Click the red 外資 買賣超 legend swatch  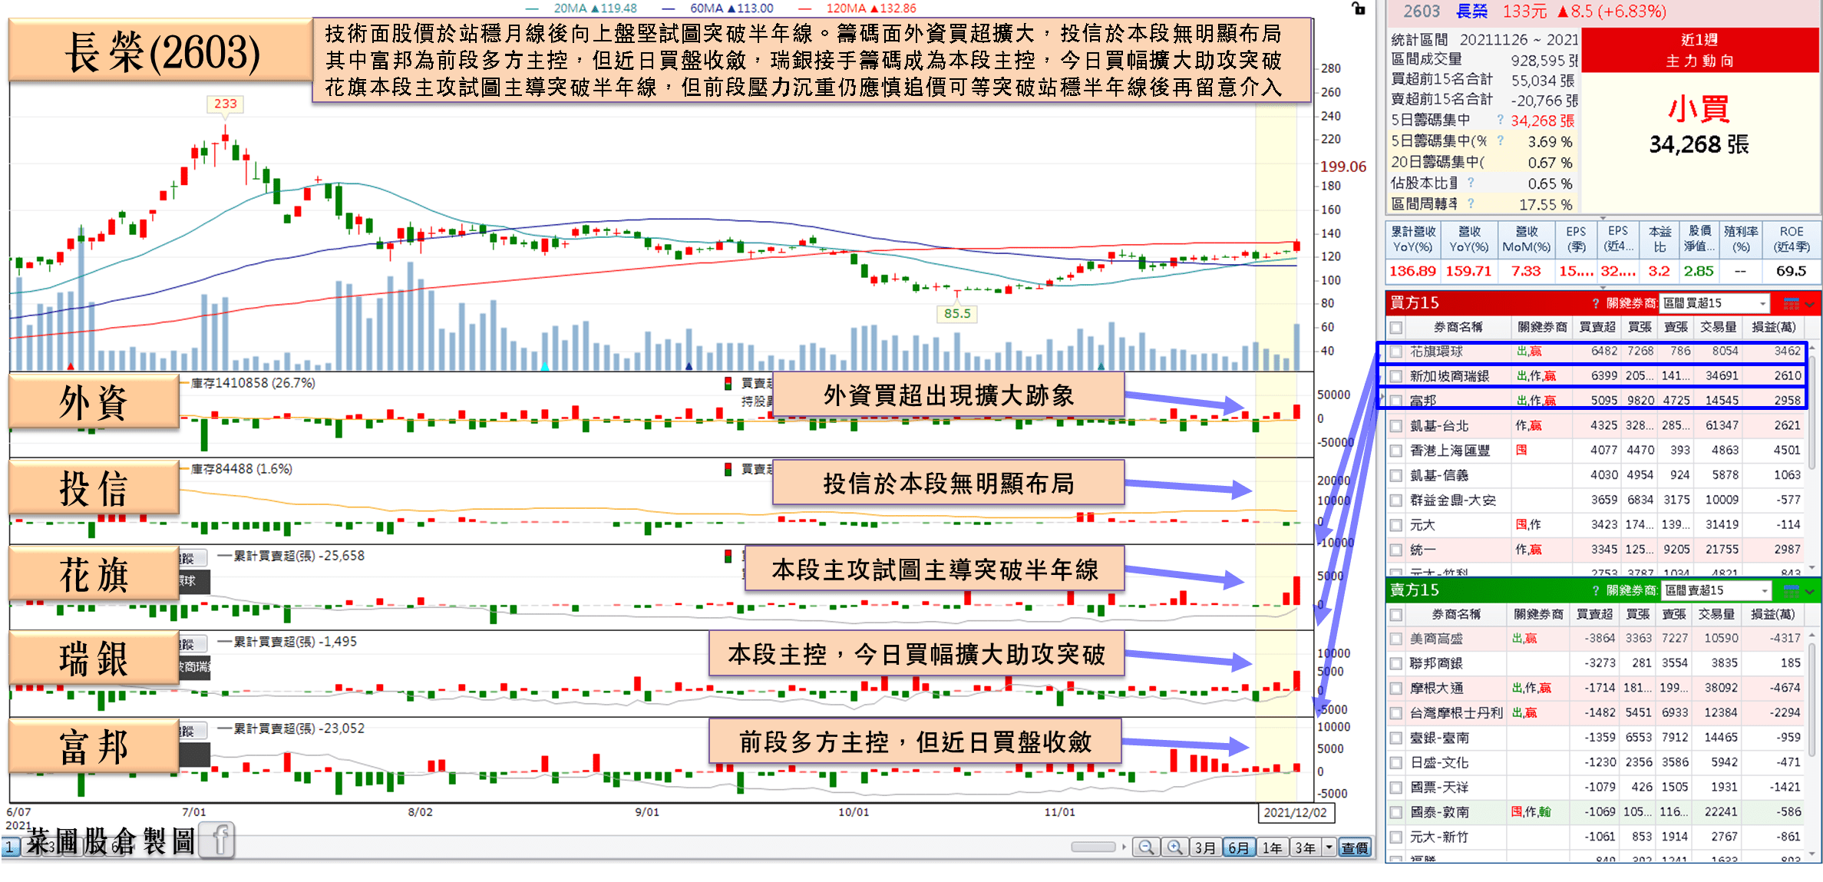[x=728, y=383]
